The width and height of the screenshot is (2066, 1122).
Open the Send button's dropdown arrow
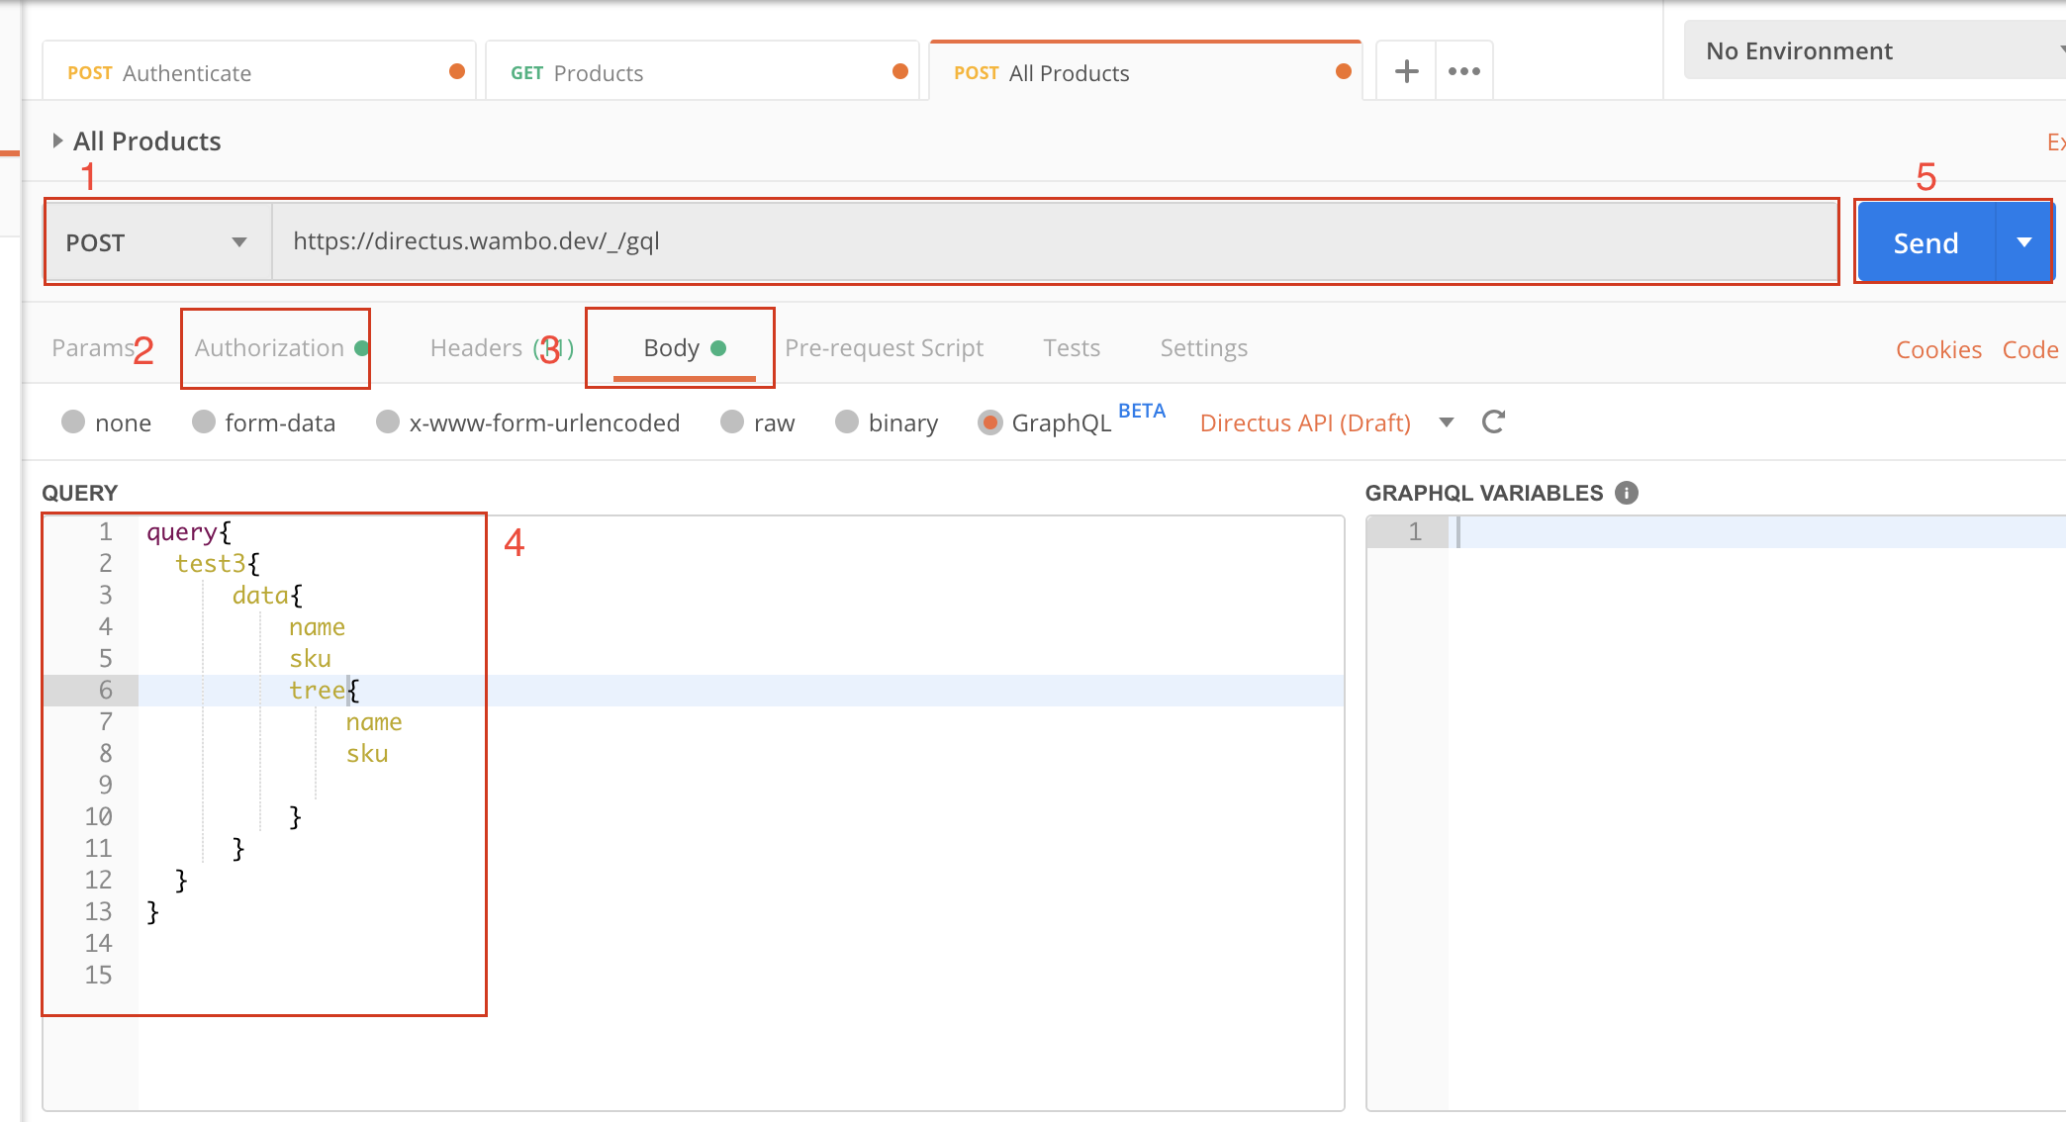[2024, 241]
